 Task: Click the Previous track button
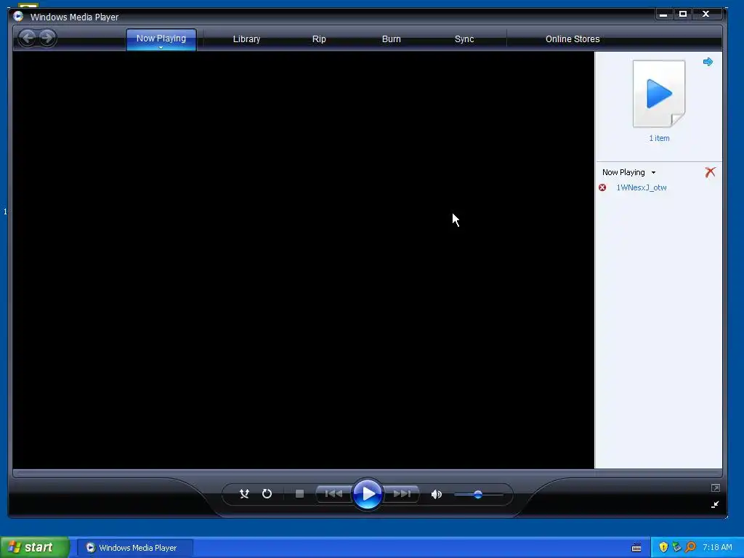[x=334, y=494]
